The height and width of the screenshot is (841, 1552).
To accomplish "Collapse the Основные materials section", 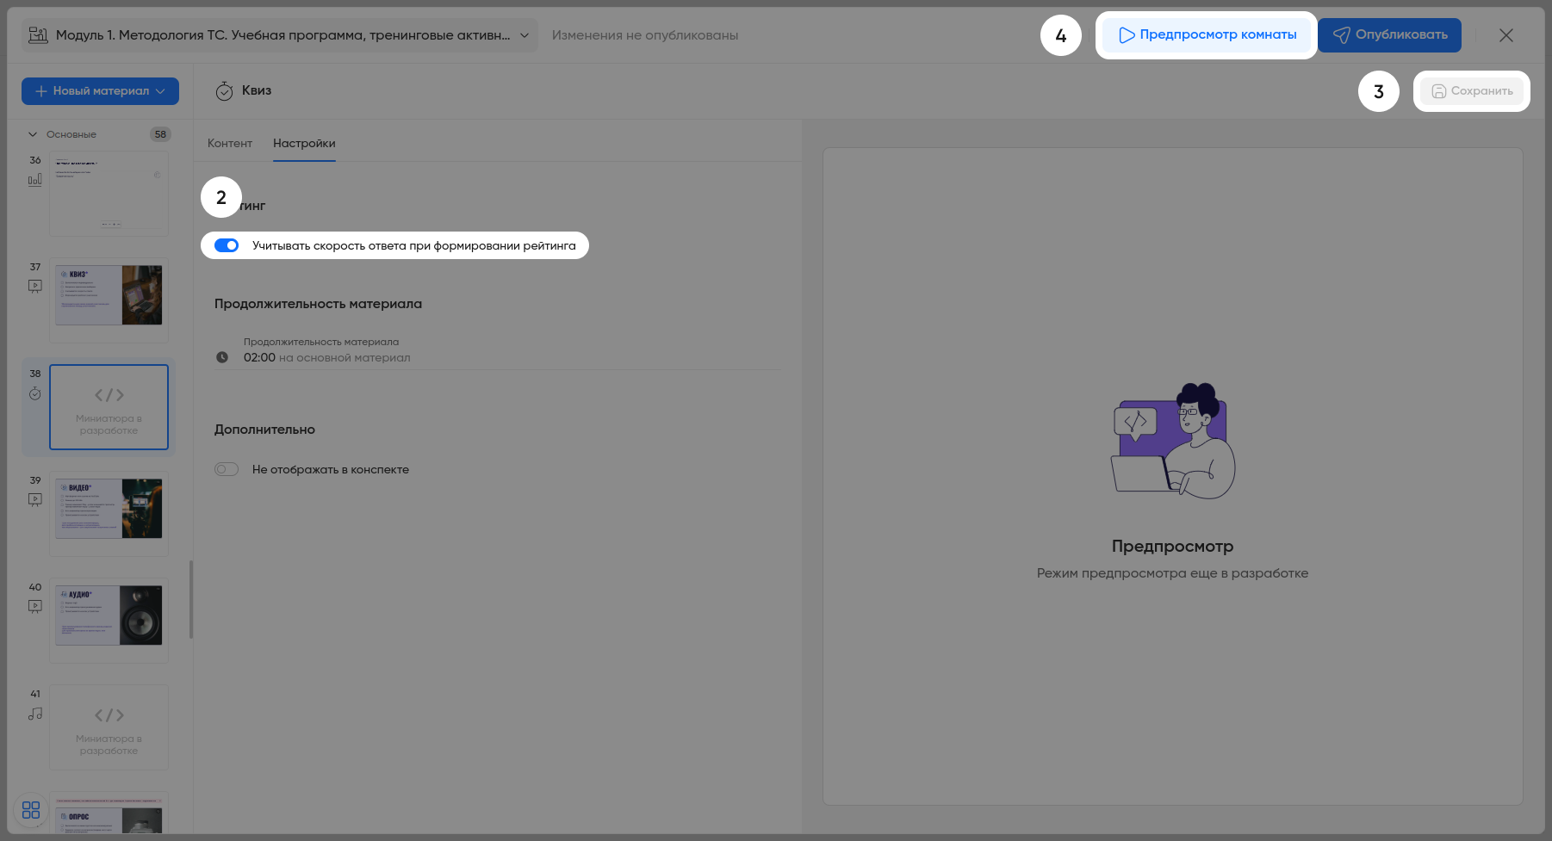I will click(x=33, y=134).
